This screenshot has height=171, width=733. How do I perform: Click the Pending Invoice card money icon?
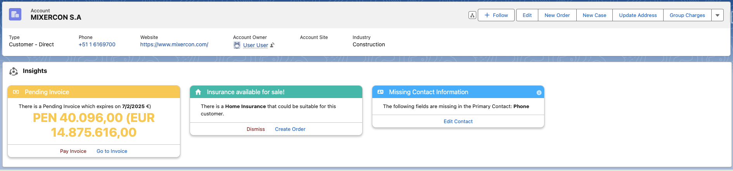[x=16, y=92]
